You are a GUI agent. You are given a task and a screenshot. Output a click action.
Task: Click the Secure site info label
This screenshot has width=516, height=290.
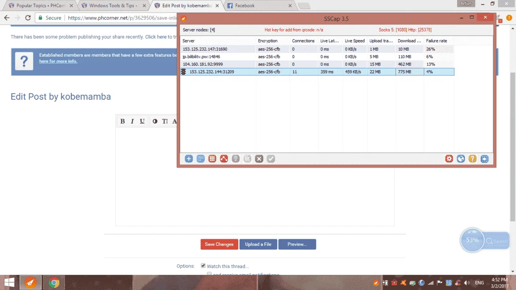coord(50,18)
